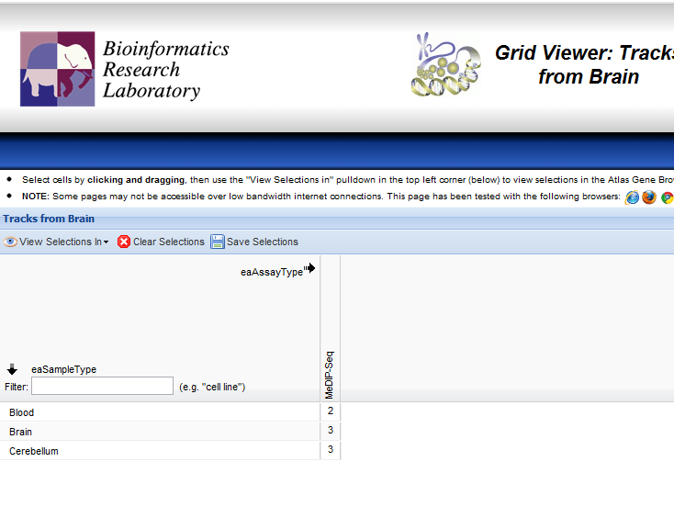Click the down arrow beside eaSampleType
674x518 pixels.
point(12,369)
